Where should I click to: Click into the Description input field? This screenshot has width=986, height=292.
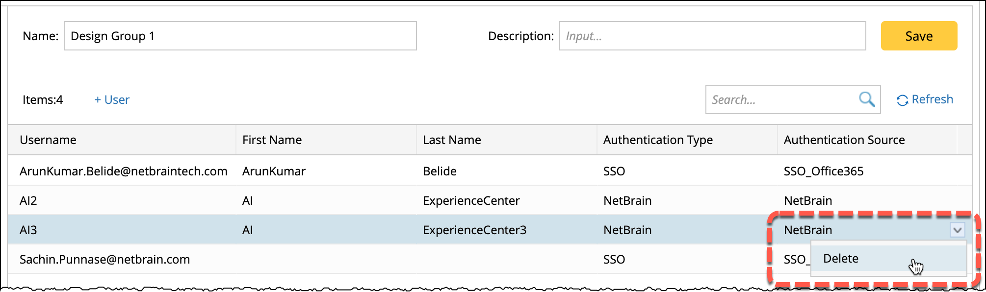pyautogui.click(x=712, y=36)
